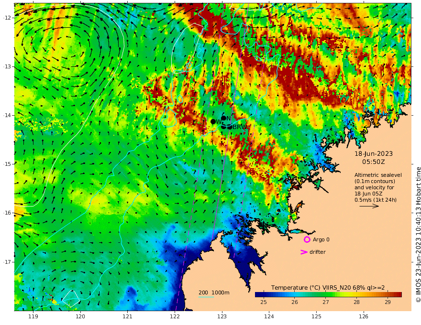Click latitude label -16 on axis
The image size is (421, 325).
pyautogui.click(x=7, y=213)
